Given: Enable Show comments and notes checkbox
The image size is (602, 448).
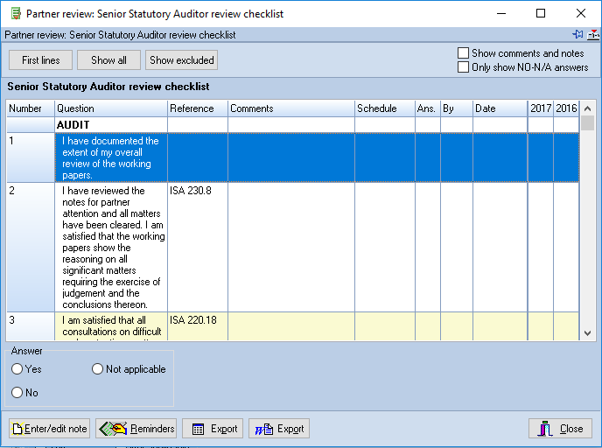Looking at the screenshot, I should [x=463, y=53].
